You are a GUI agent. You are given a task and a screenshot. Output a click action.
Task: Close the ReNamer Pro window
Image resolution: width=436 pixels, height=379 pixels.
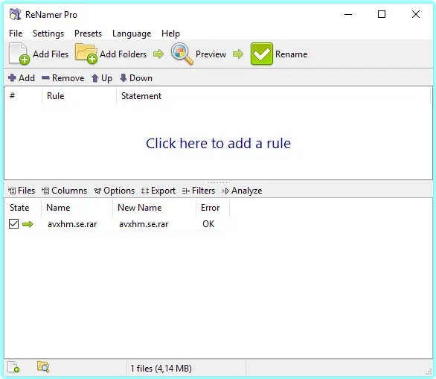416,14
